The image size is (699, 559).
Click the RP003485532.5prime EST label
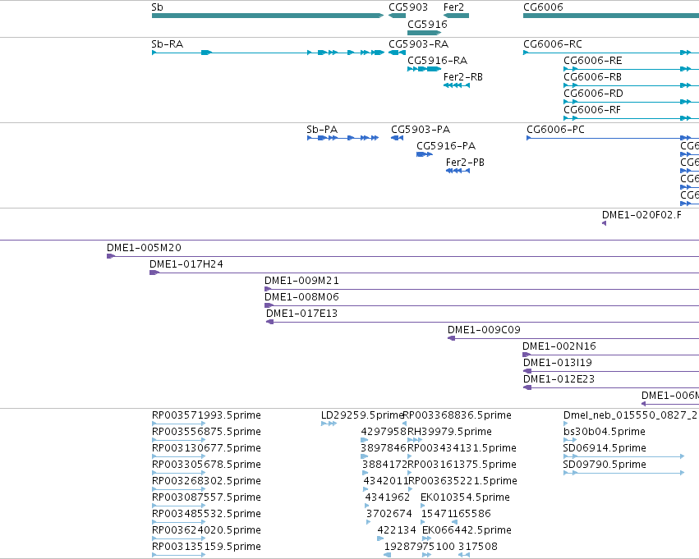(206, 515)
